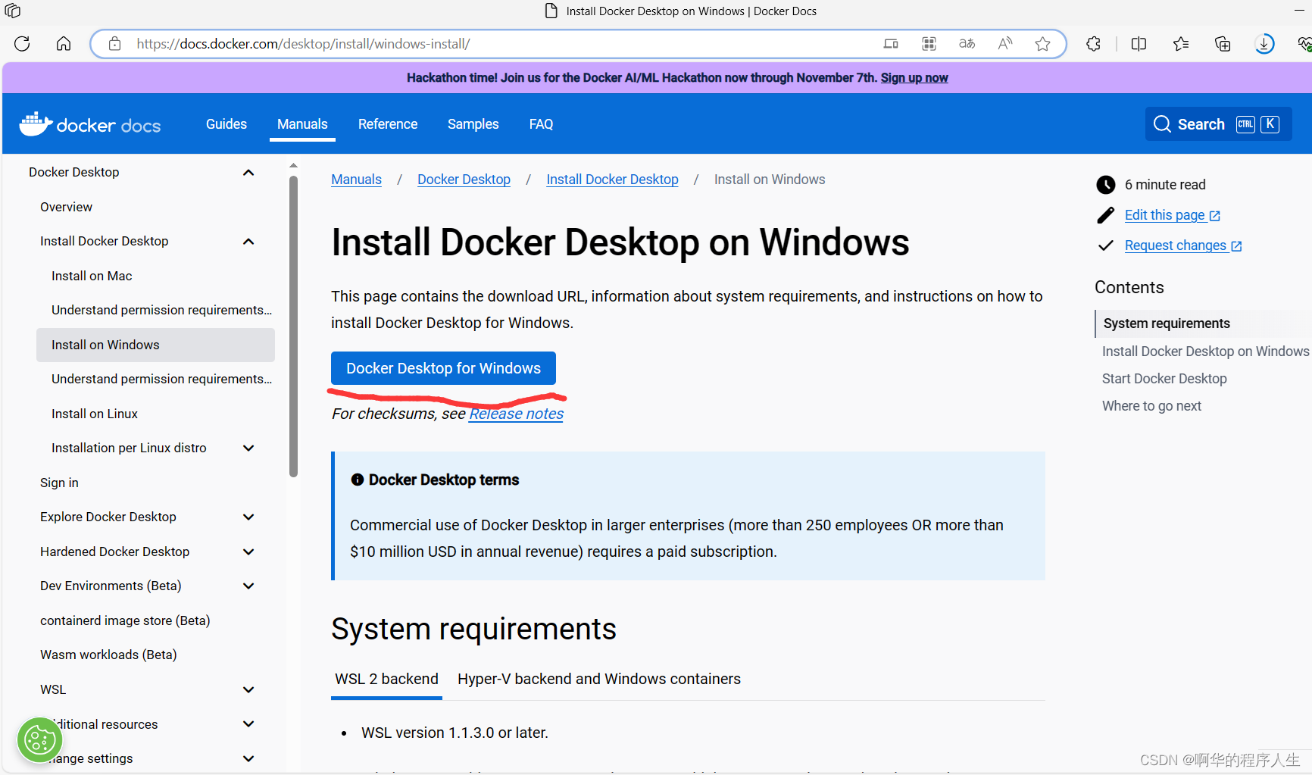Click the browser address bar URL
1312x775 pixels.
(x=303, y=44)
